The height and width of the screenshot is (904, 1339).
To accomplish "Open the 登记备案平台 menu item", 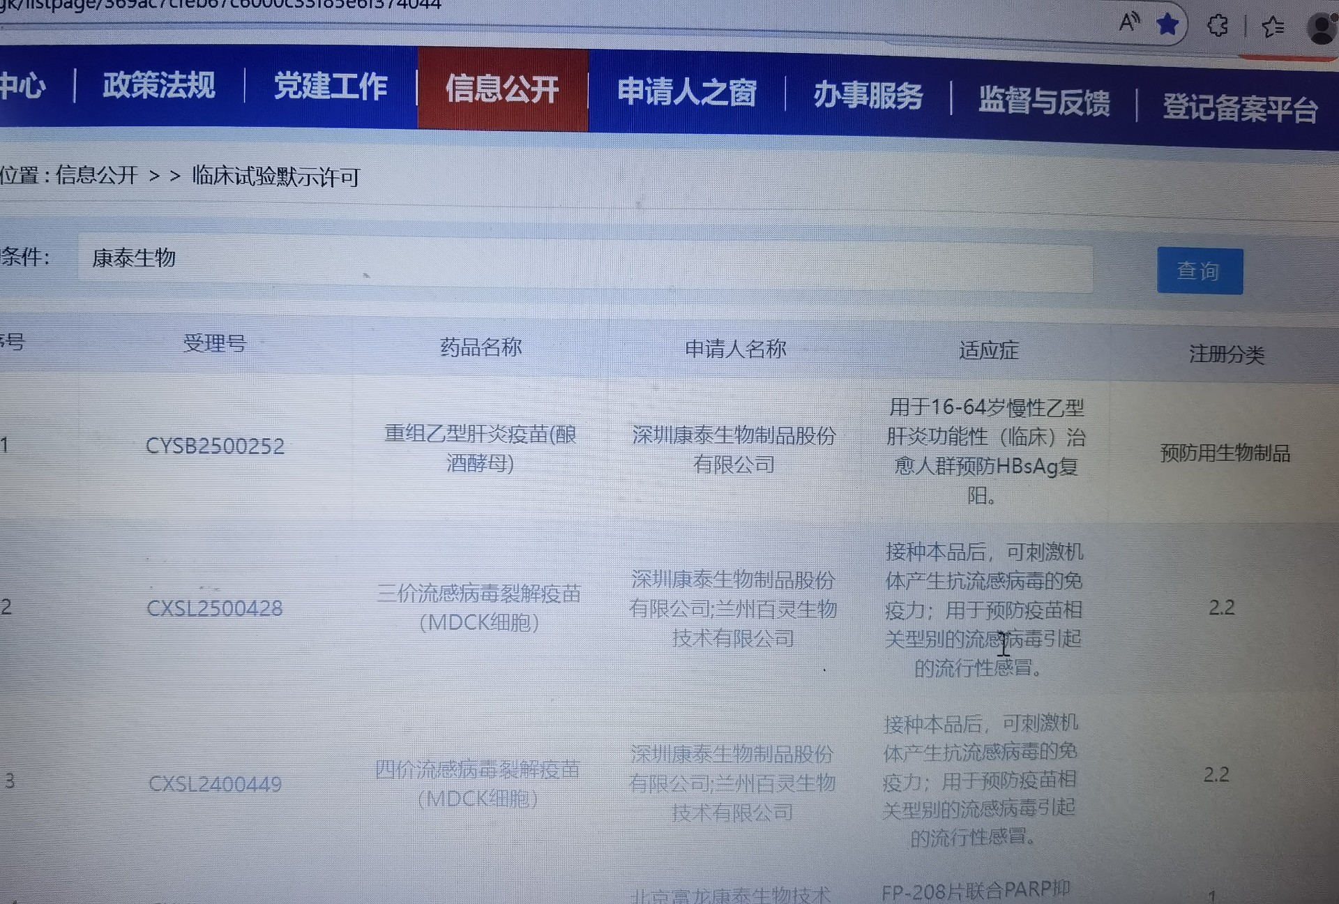I will click(1240, 108).
